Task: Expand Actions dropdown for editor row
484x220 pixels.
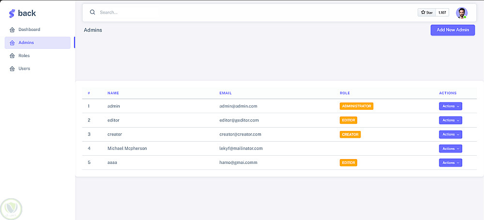Action: click(450, 120)
